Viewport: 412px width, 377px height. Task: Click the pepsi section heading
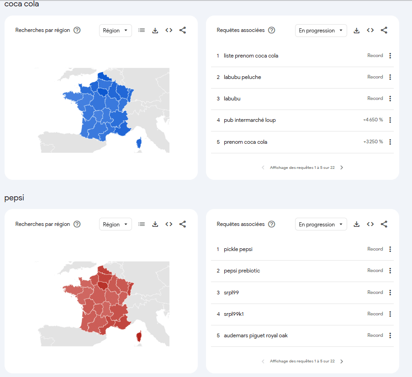[x=14, y=198]
